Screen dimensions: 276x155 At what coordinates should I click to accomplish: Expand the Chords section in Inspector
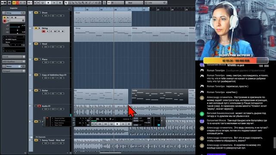pos(14,57)
